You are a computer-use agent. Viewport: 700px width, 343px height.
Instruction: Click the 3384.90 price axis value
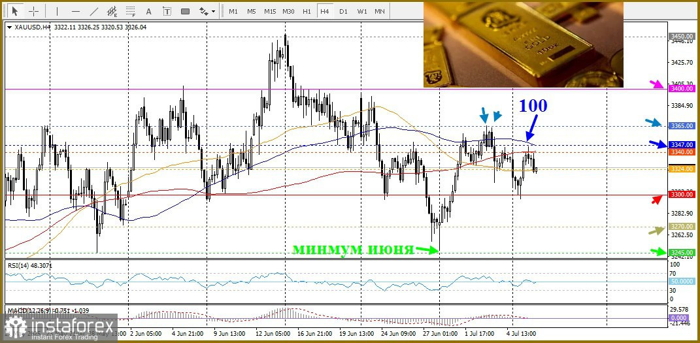(x=681, y=106)
